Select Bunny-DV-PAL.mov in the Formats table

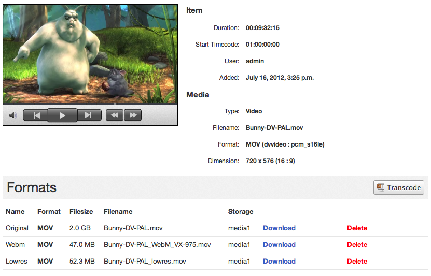tap(133, 228)
